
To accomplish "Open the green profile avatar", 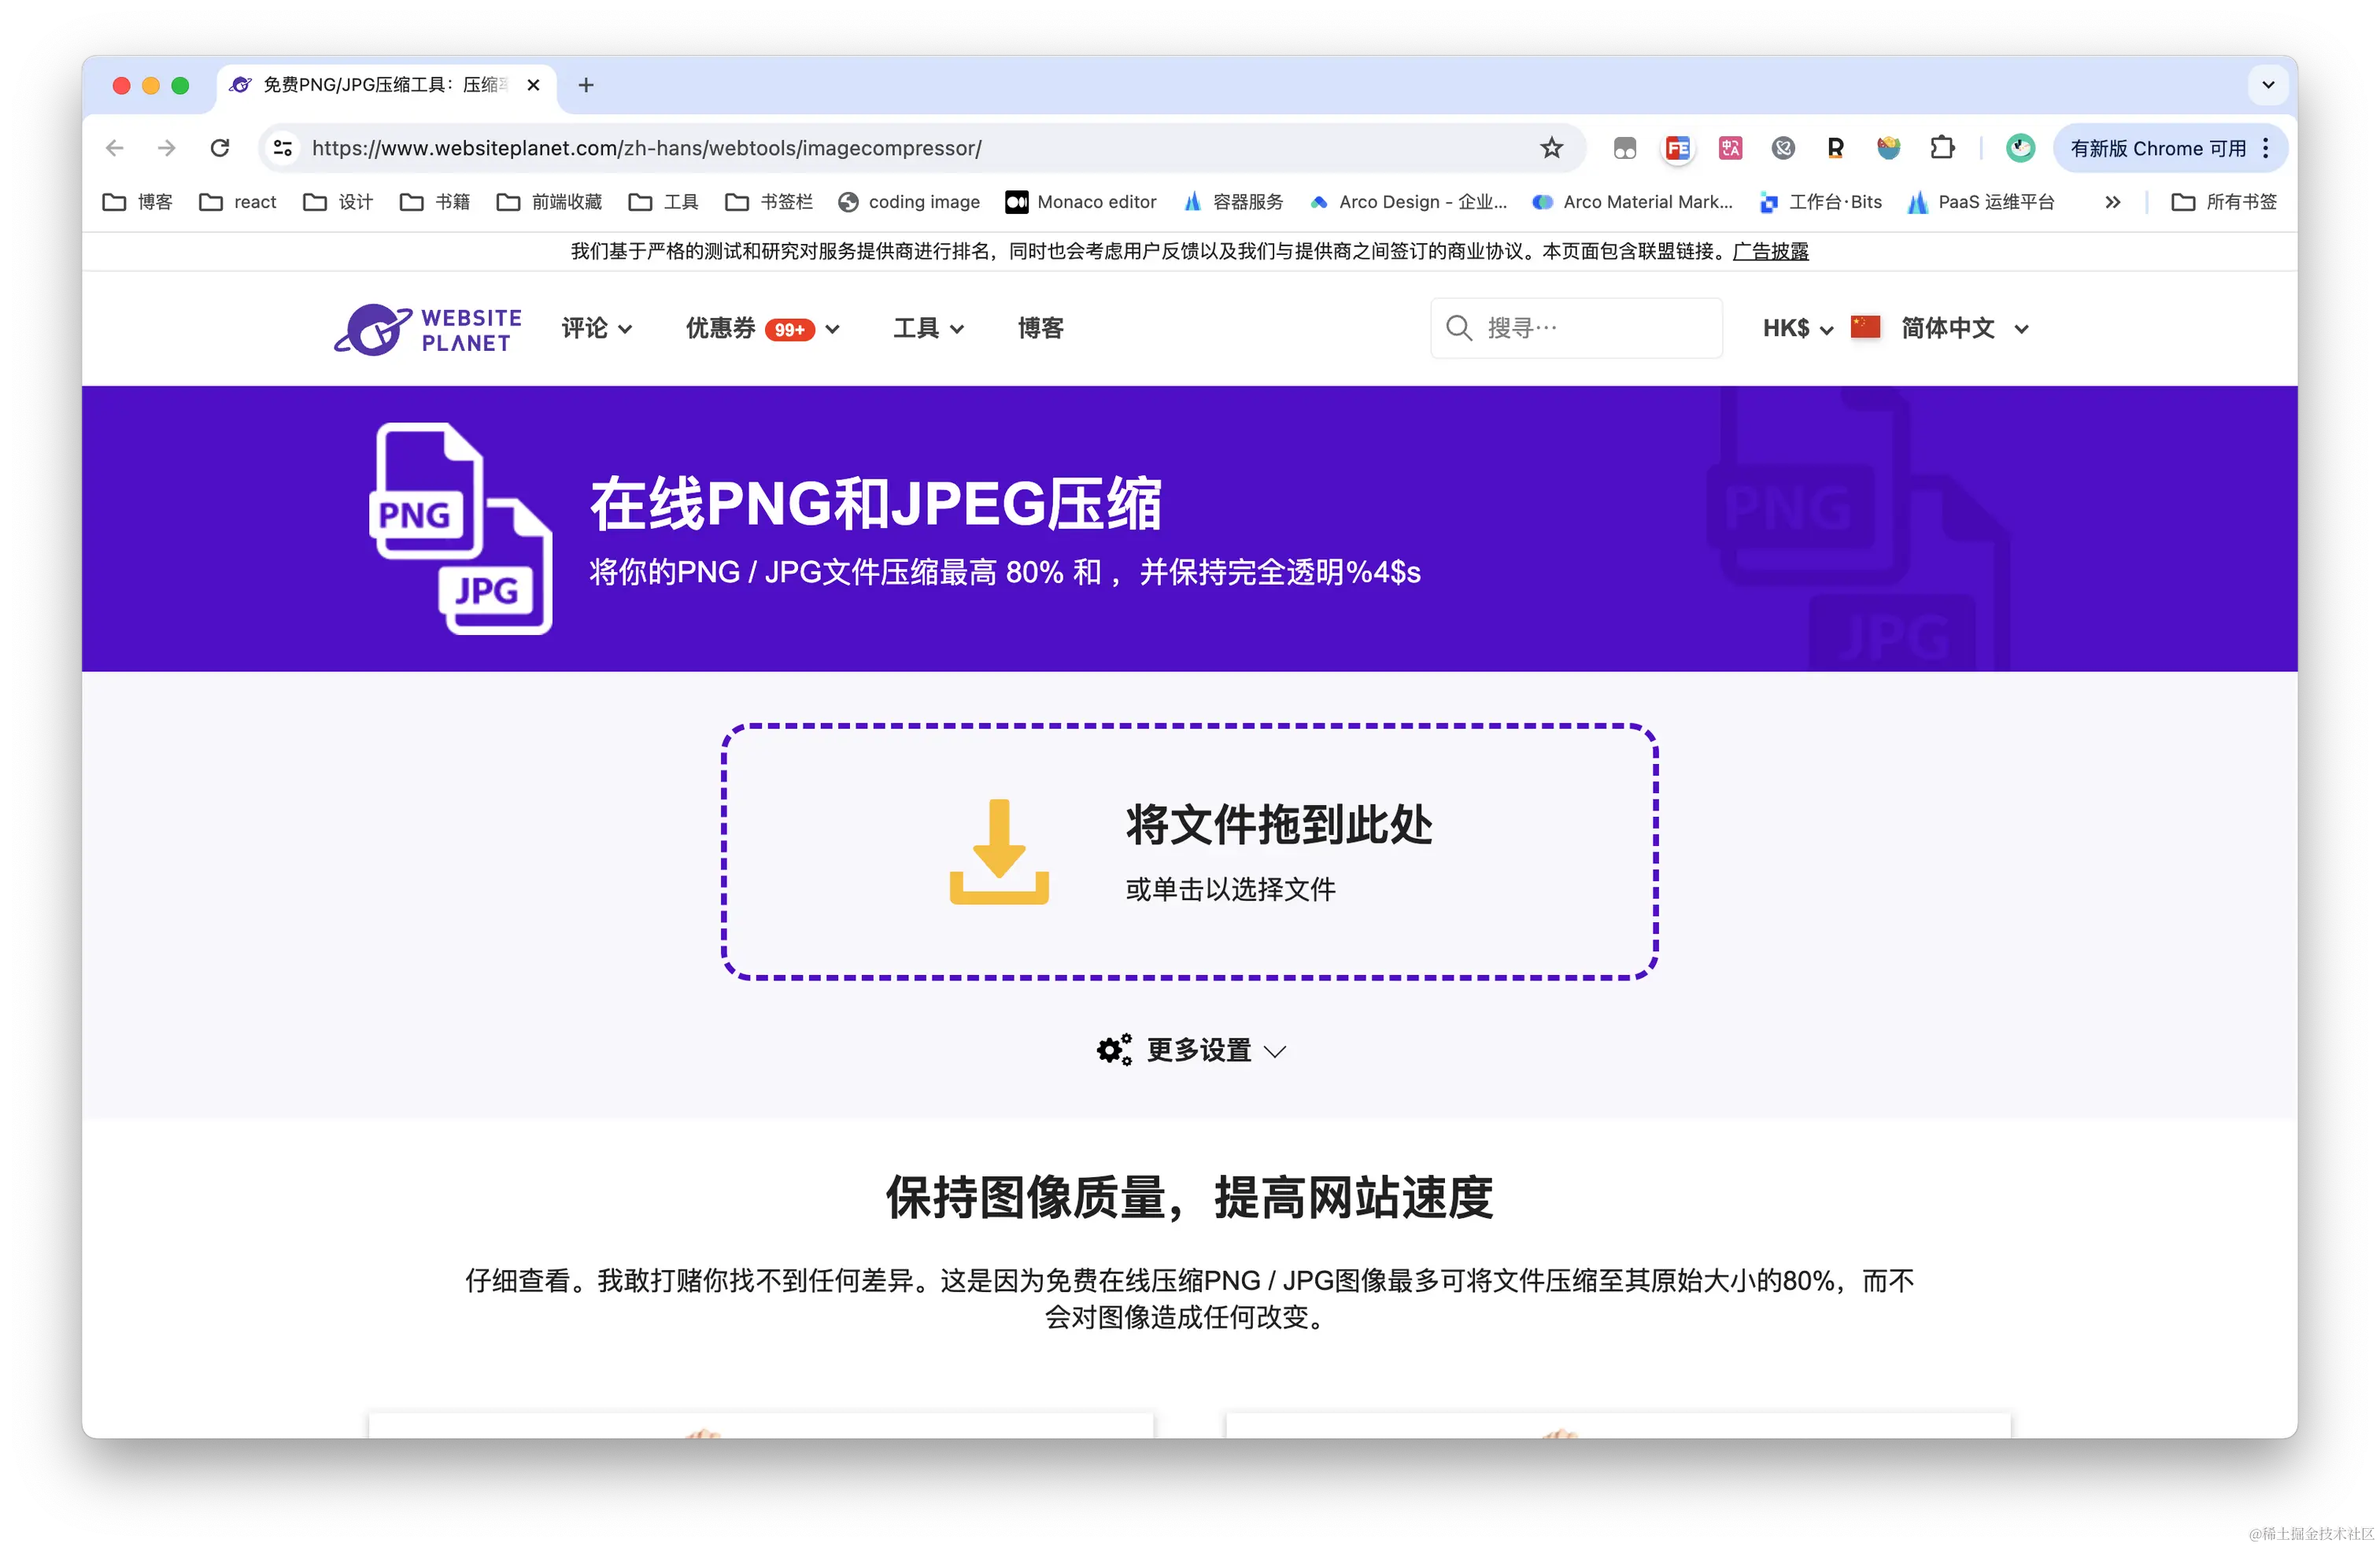I will tap(2020, 148).
